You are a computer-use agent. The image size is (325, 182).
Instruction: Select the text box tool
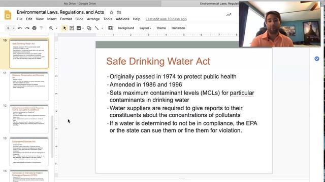[x=72, y=28]
